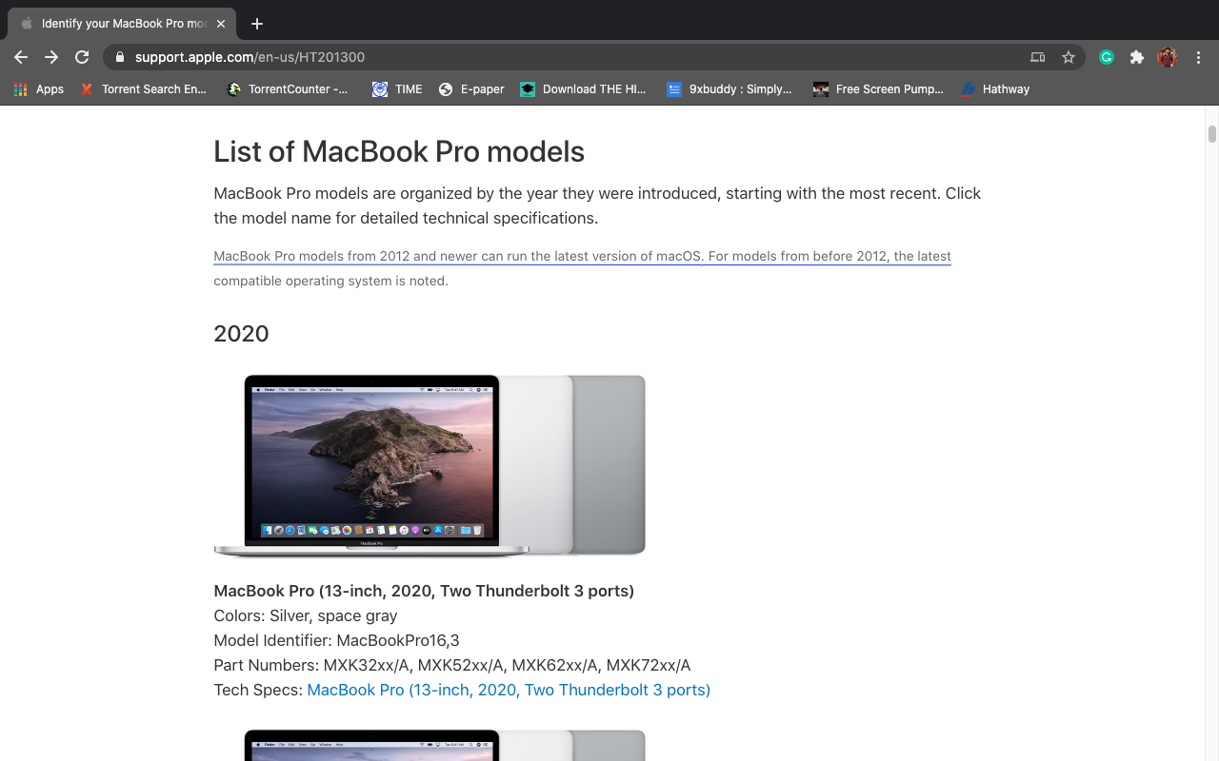Open the TorrentCounter bookmark

click(288, 89)
